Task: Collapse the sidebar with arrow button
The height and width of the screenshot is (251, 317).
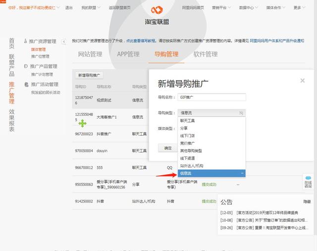Action: click(64, 42)
